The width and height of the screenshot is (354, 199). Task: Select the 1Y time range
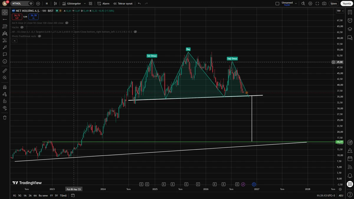click(x=51, y=195)
